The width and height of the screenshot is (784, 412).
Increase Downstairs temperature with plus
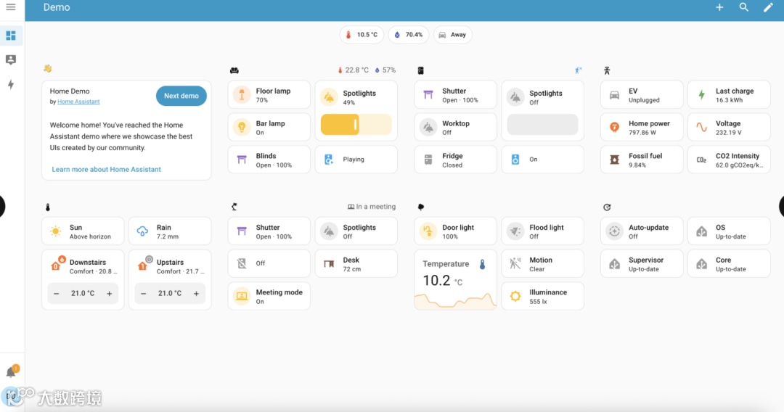109,293
